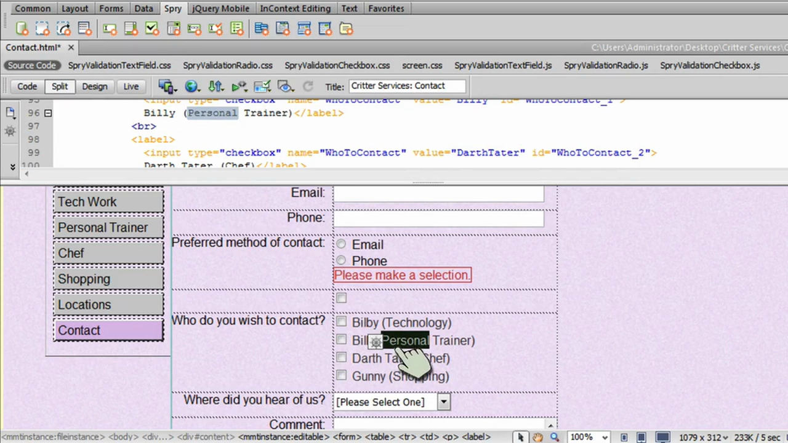Click the File Management up/down arrows icon

pyautogui.click(x=215, y=86)
